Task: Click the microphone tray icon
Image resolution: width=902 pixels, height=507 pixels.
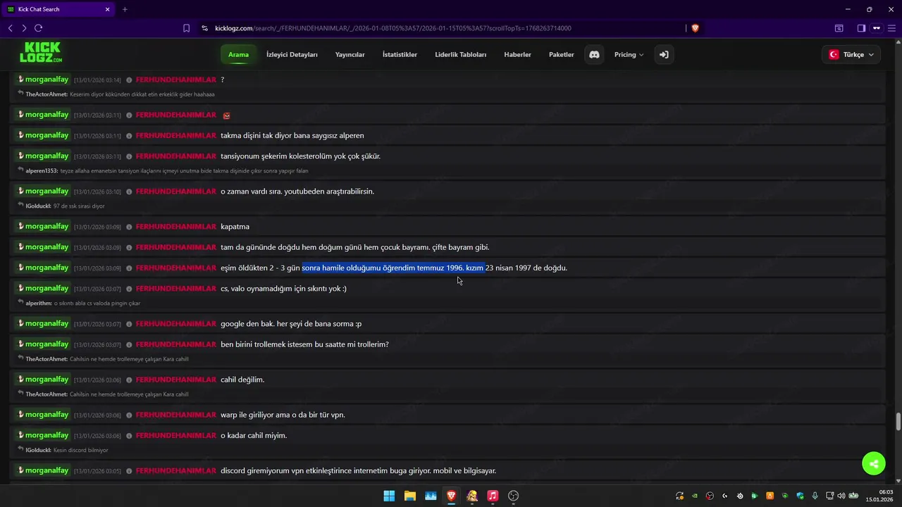Action: [x=815, y=496]
